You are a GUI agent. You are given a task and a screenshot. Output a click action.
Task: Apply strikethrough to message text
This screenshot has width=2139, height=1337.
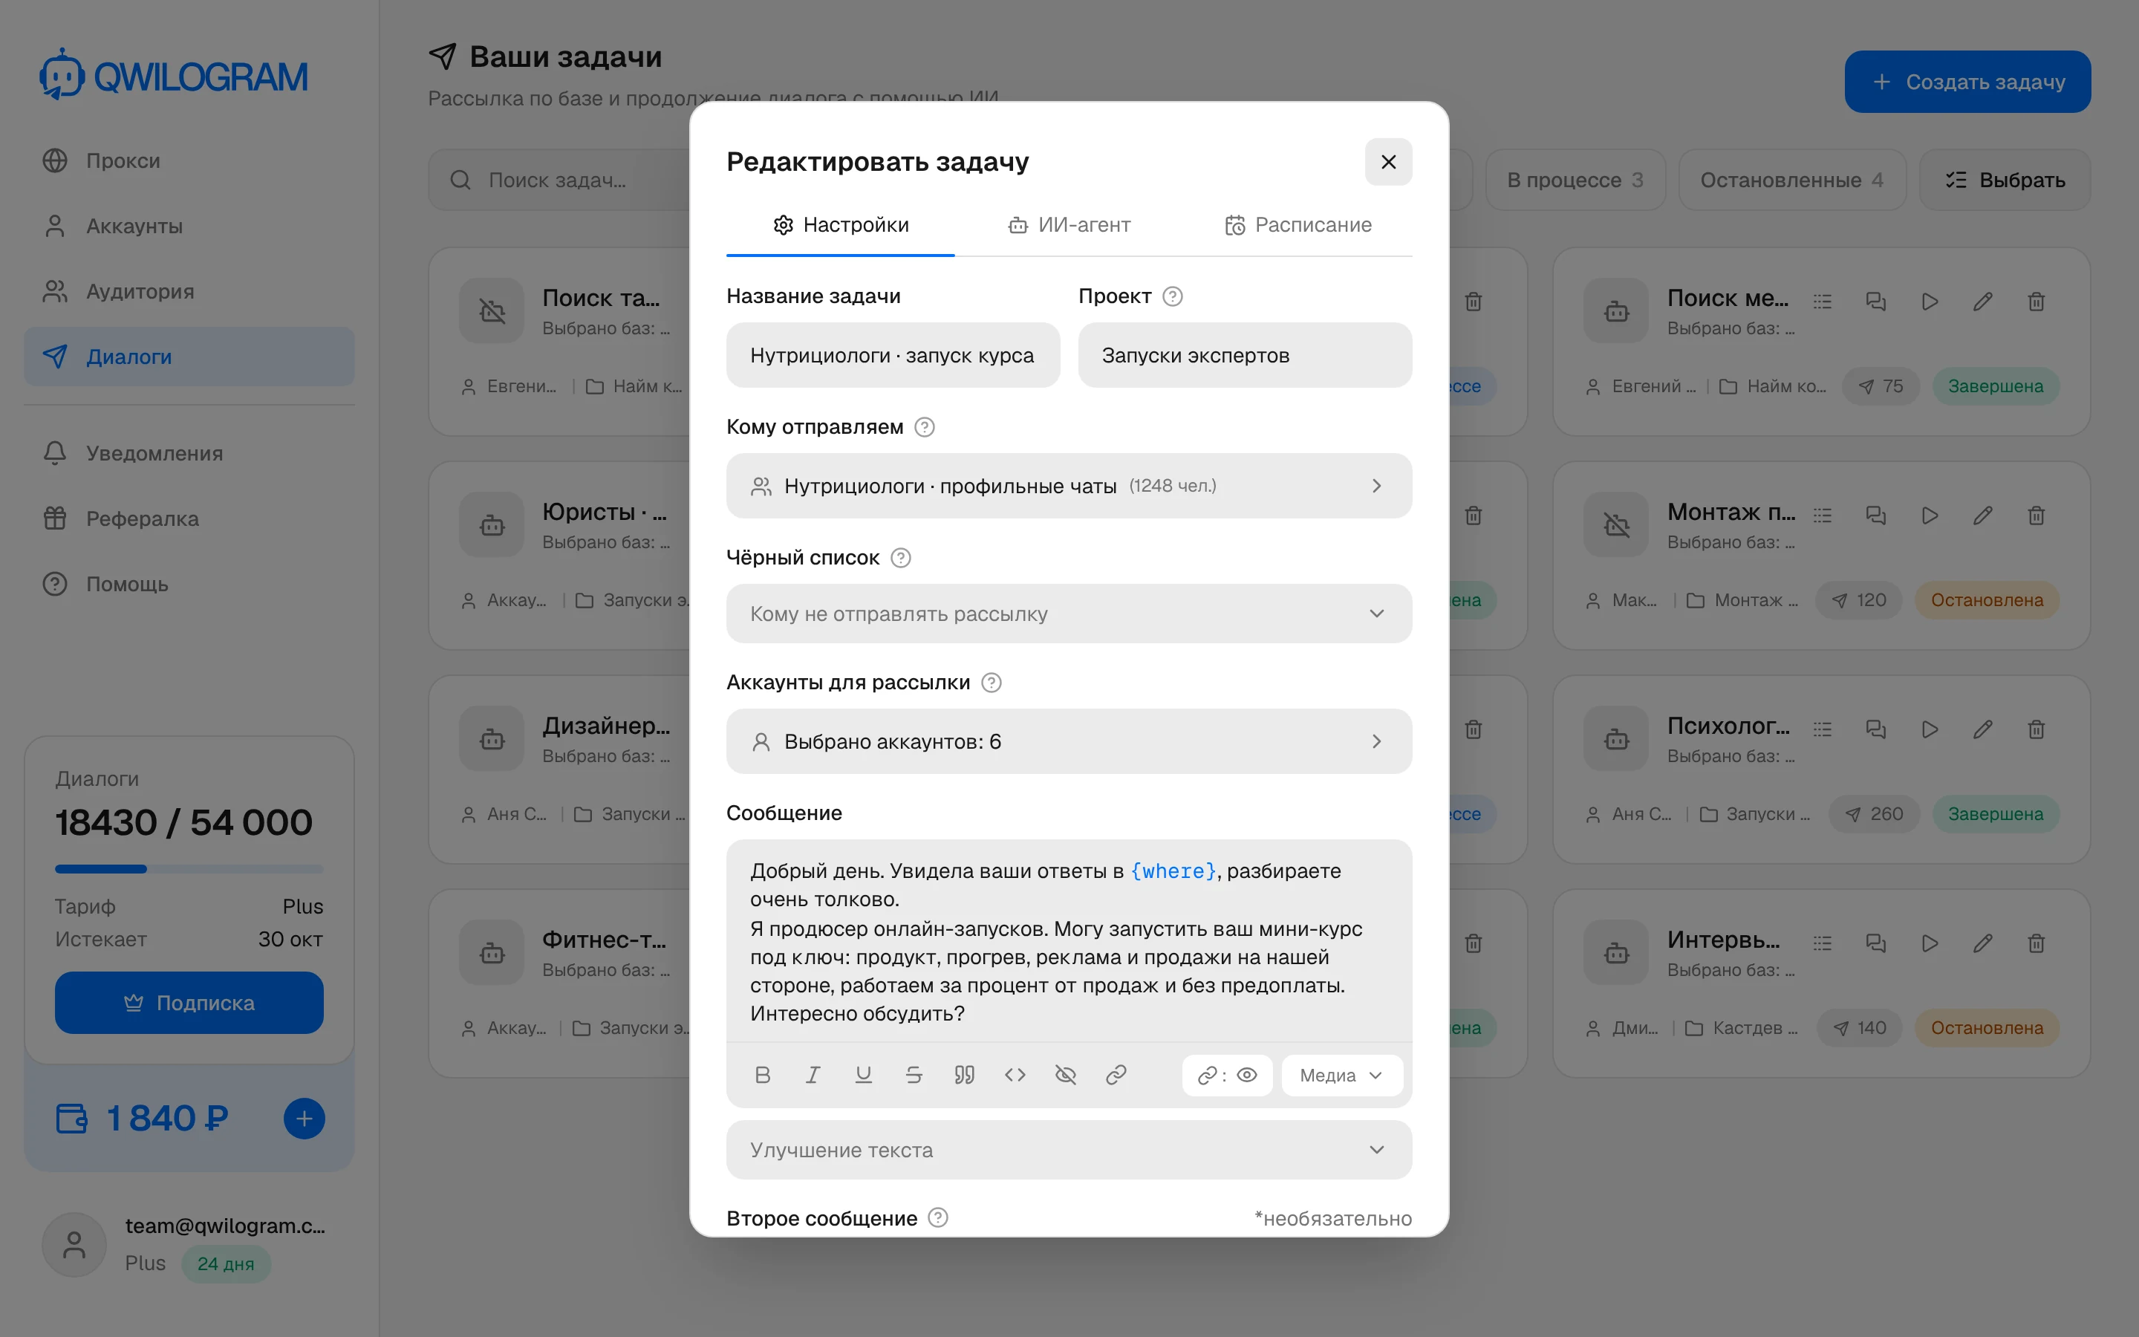[914, 1074]
